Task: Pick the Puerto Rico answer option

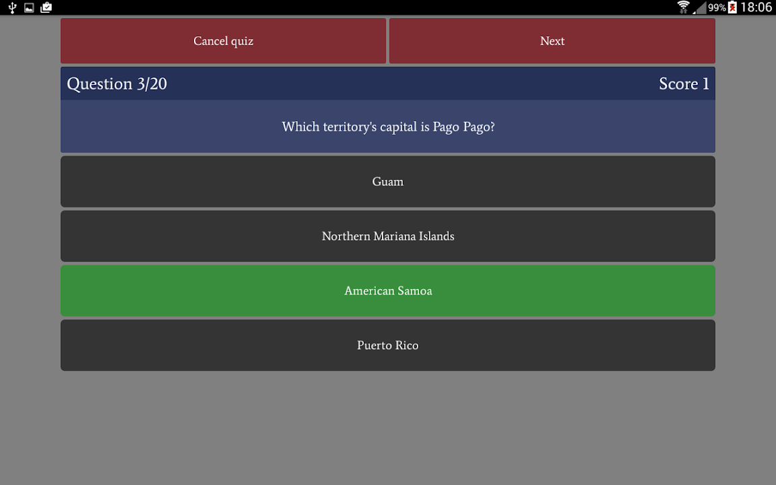Action: pos(388,346)
